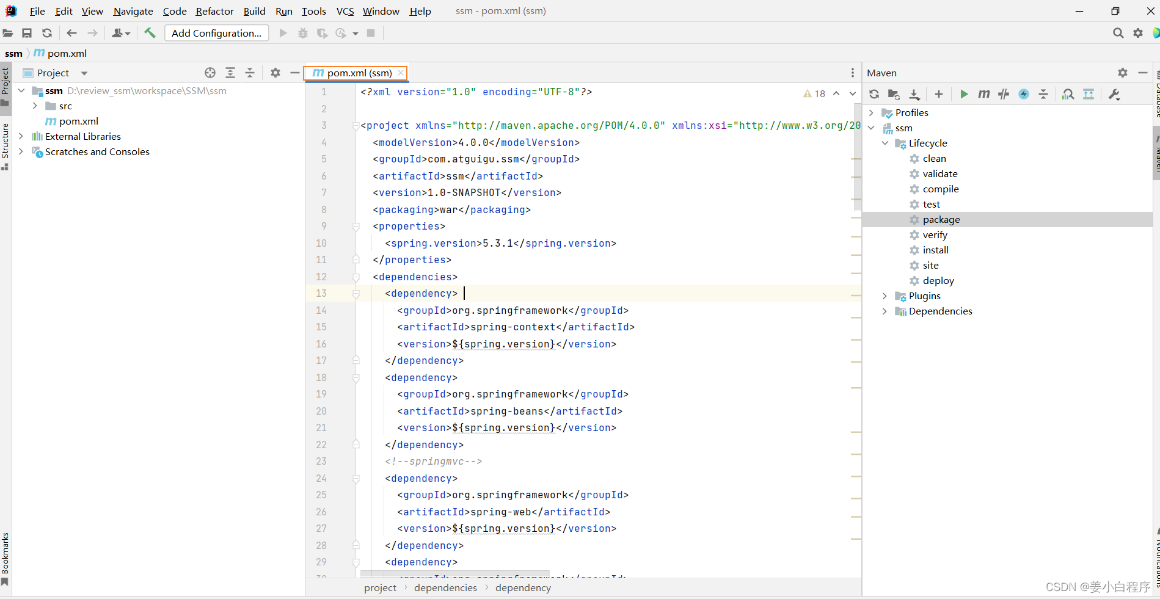Select the pom.xml (ssm) editor tab

click(x=354, y=73)
